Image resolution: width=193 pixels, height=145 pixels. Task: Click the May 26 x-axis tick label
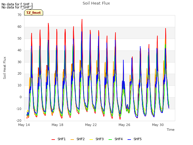tap(124, 125)
